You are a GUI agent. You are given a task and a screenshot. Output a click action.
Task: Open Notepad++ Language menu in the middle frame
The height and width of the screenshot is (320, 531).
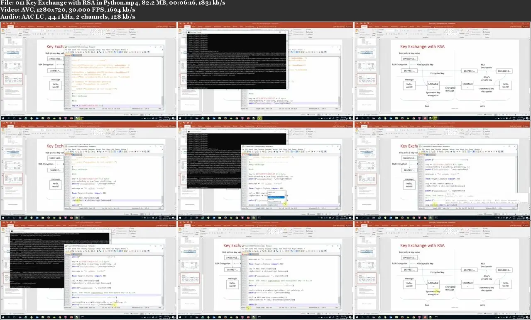[268, 149]
